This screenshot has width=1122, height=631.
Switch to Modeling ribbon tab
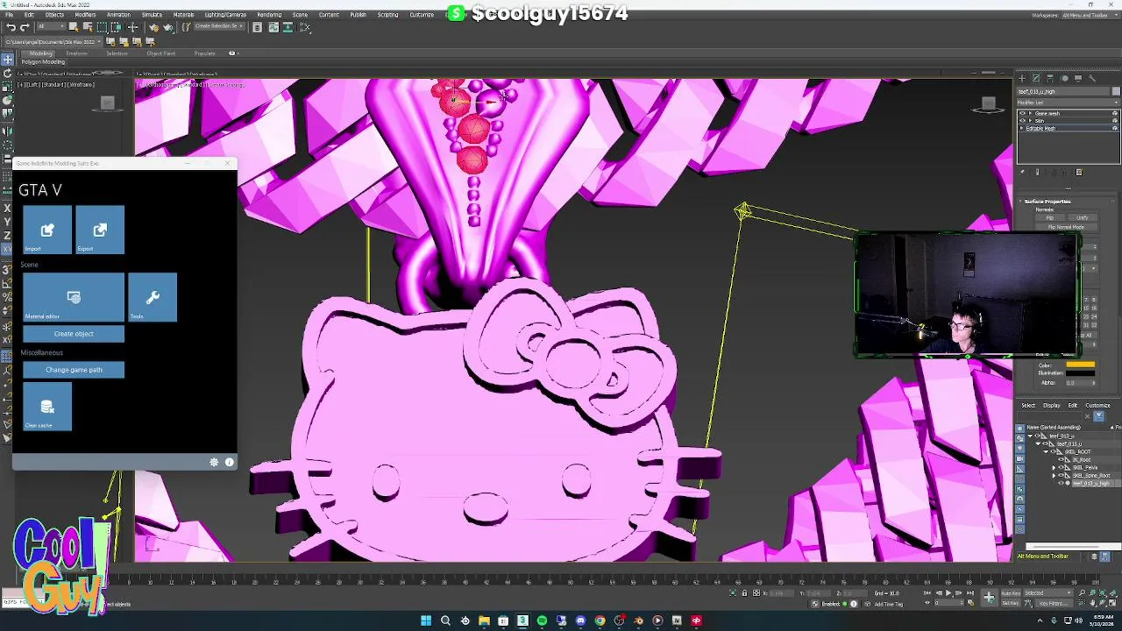pos(40,53)
